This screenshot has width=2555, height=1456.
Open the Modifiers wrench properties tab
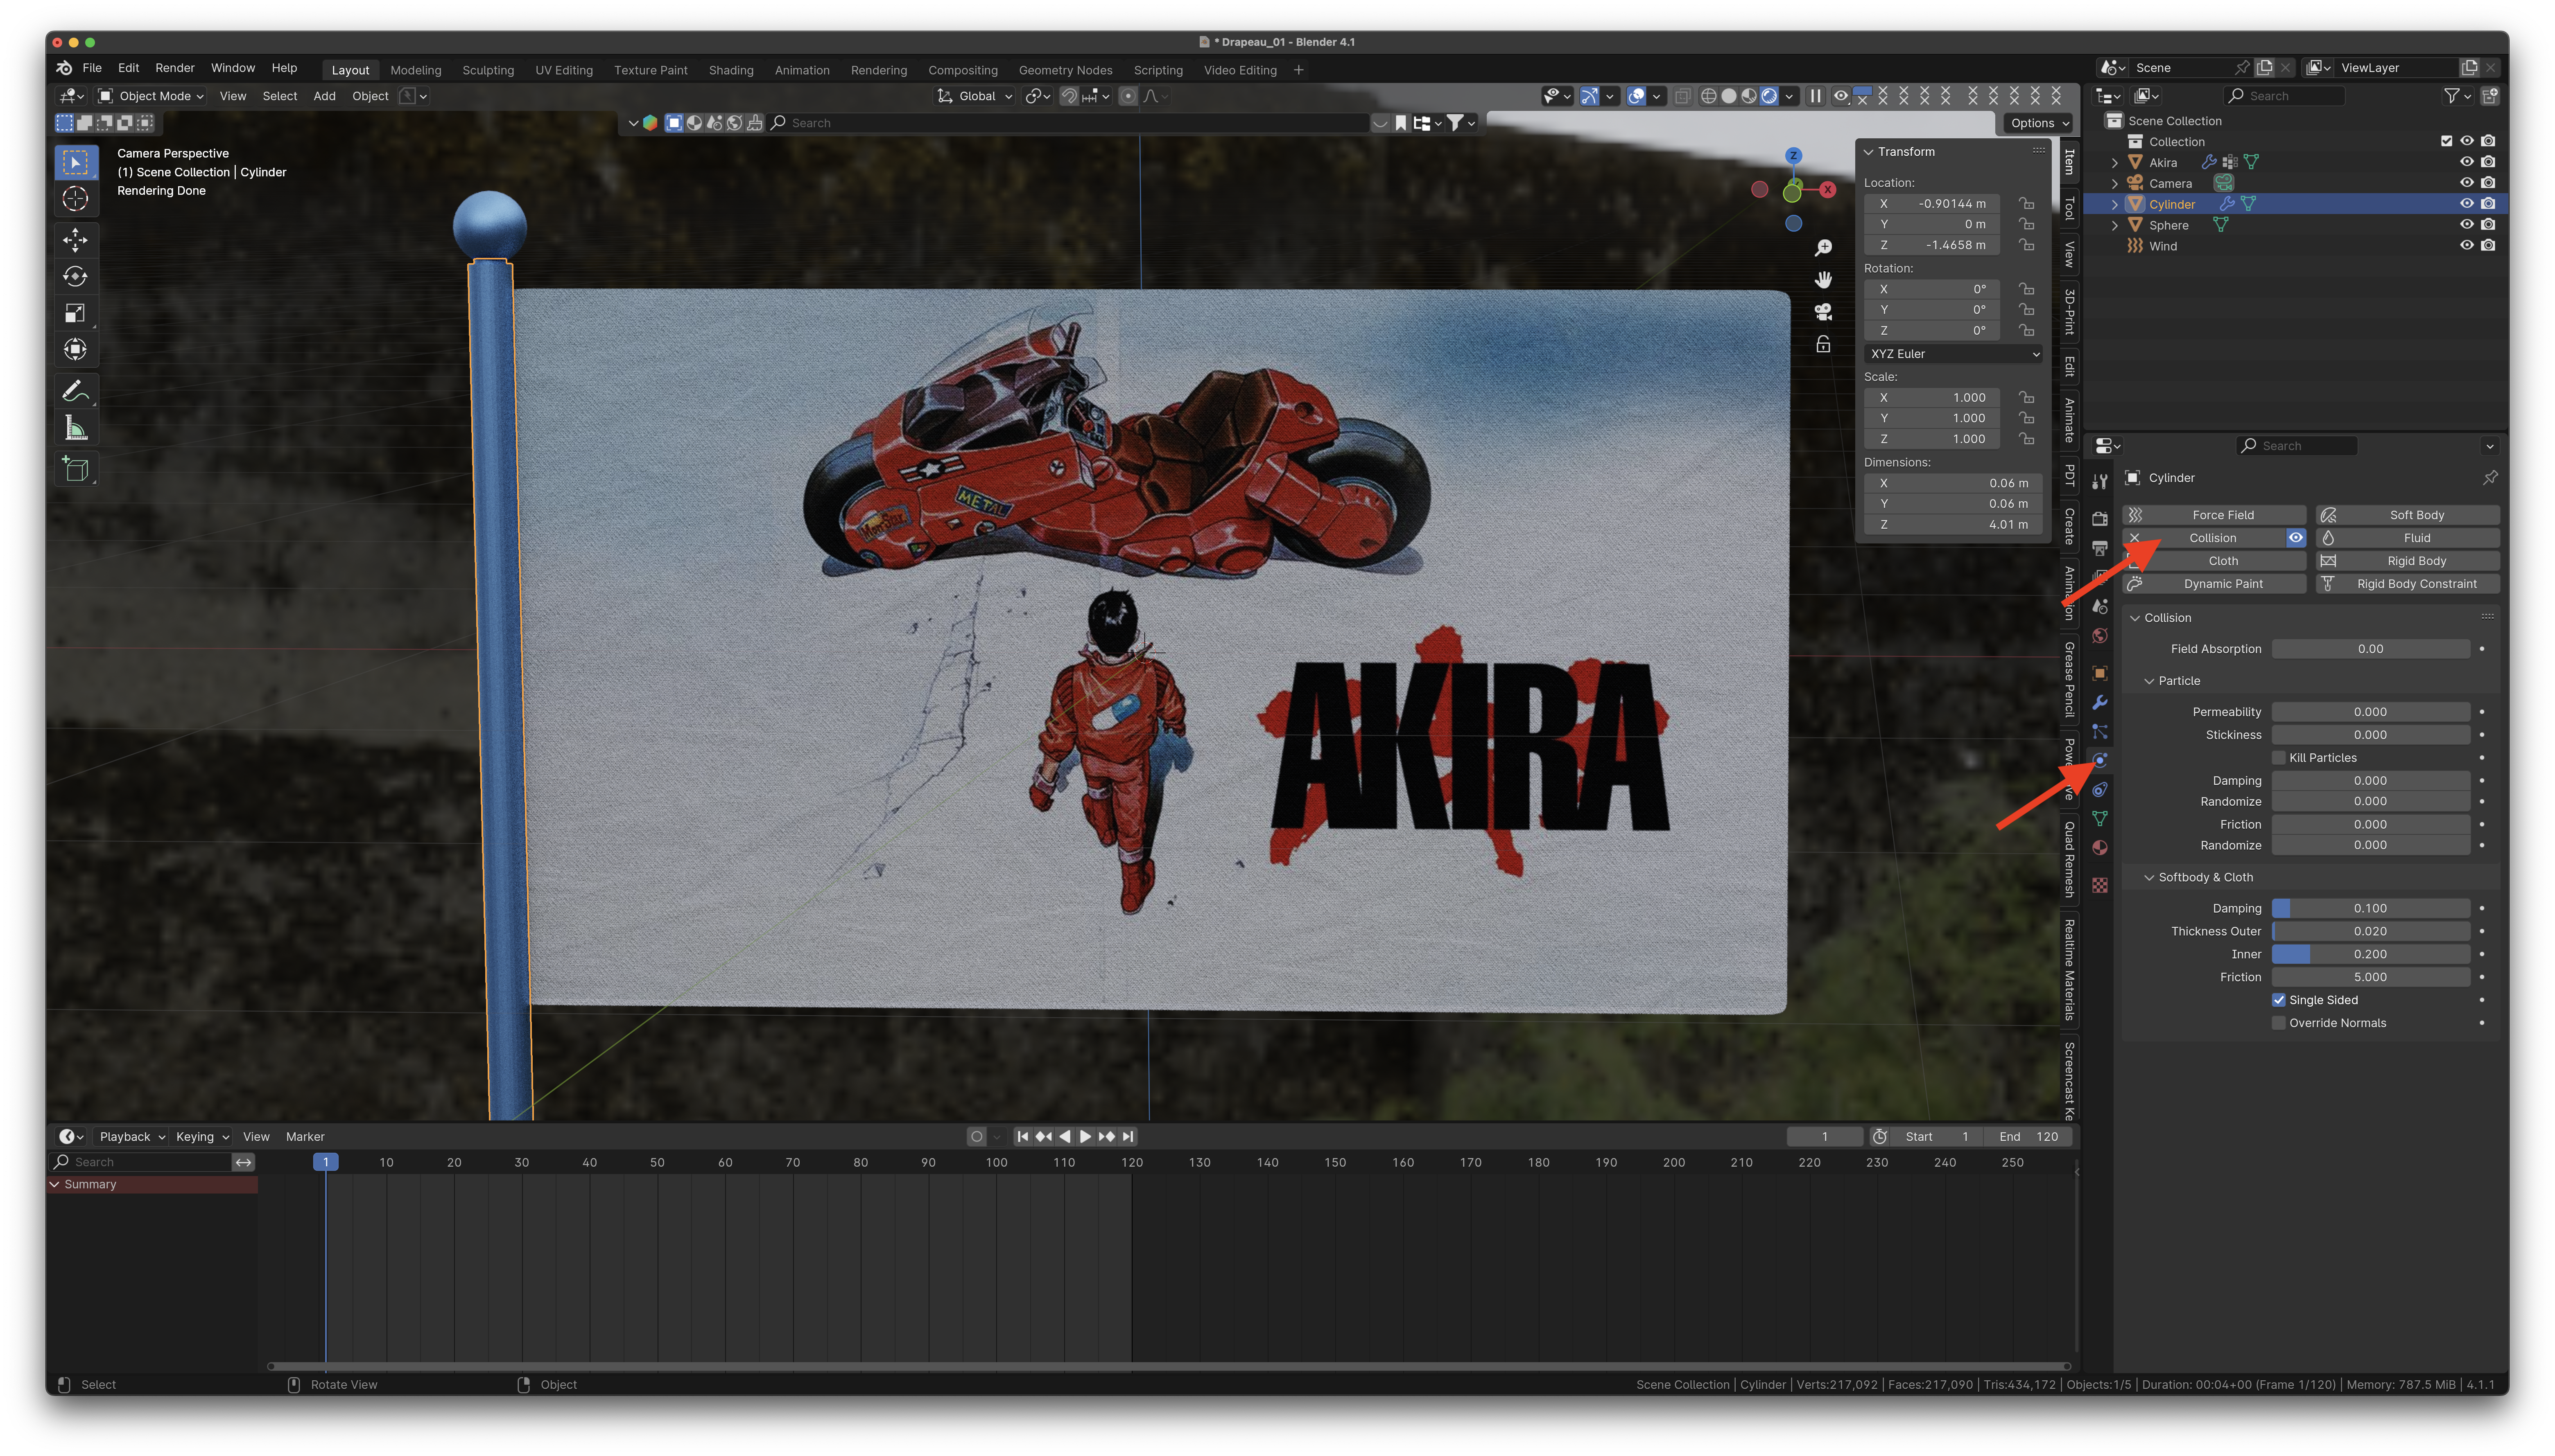pos(2100,703)
